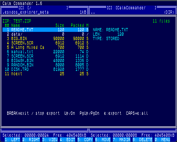
Task: Activate the 6: MOVE function key
Action: [x=103, y=140]
